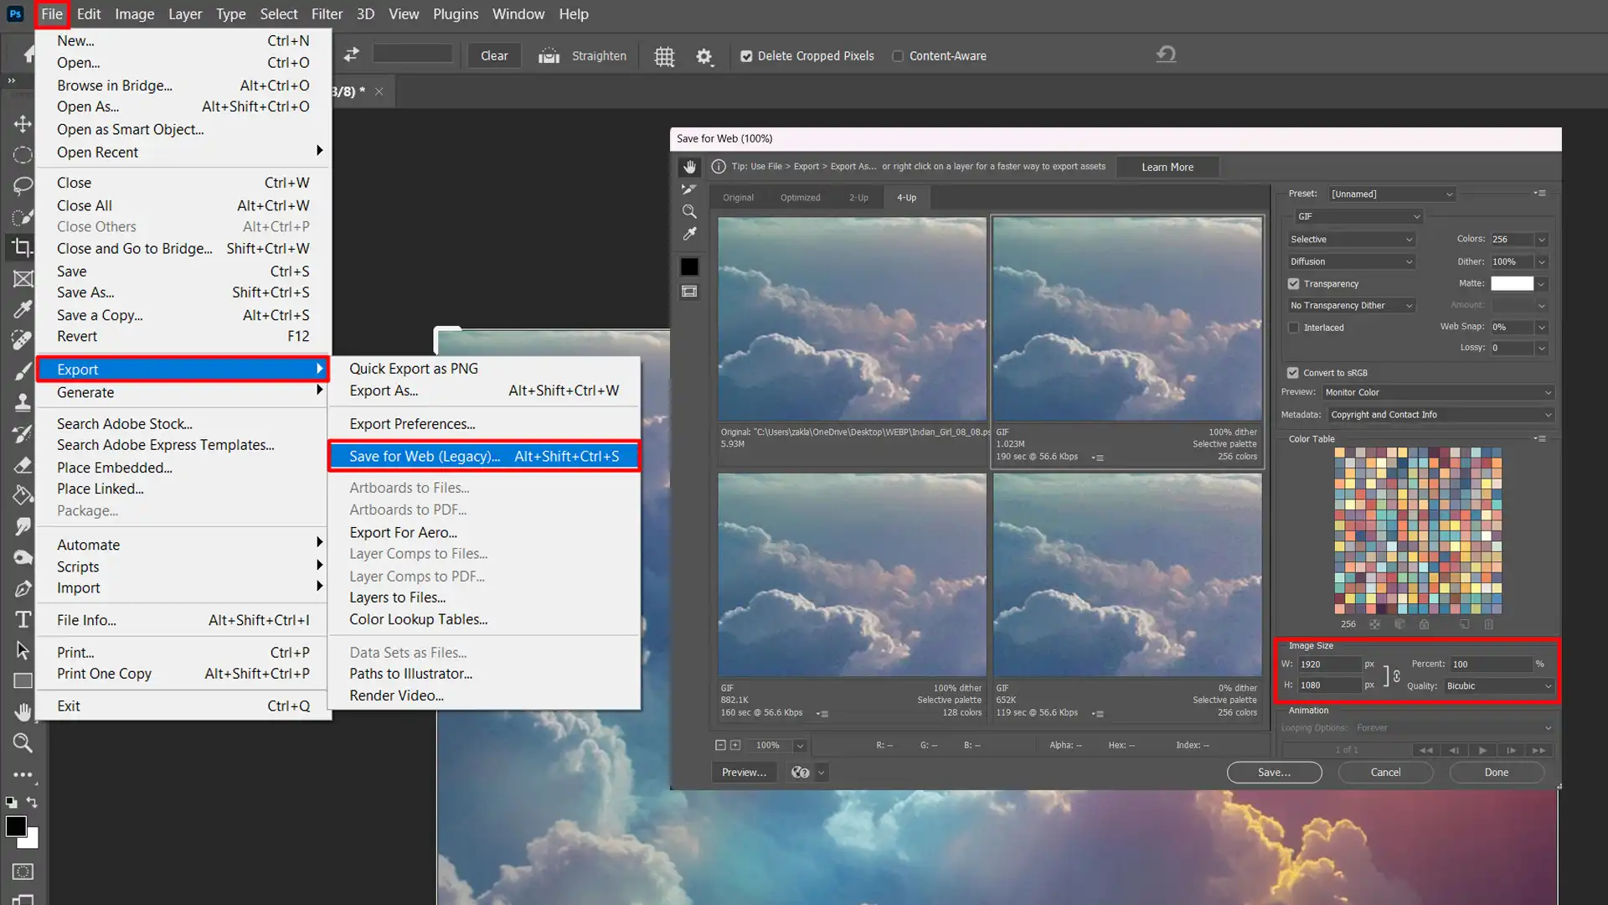Click the Cancel button
This screenshot has width=1608, height=905.
click(x=1385, y=773)
